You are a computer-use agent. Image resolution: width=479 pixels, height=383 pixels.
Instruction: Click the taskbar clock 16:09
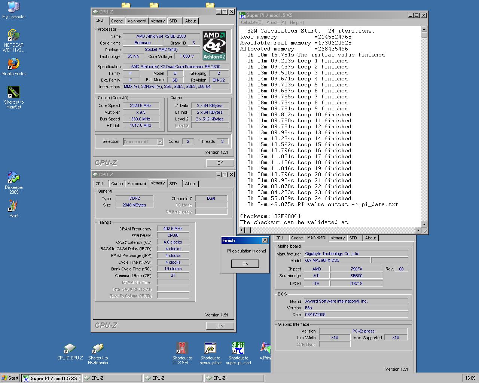[x=470, y=378]
